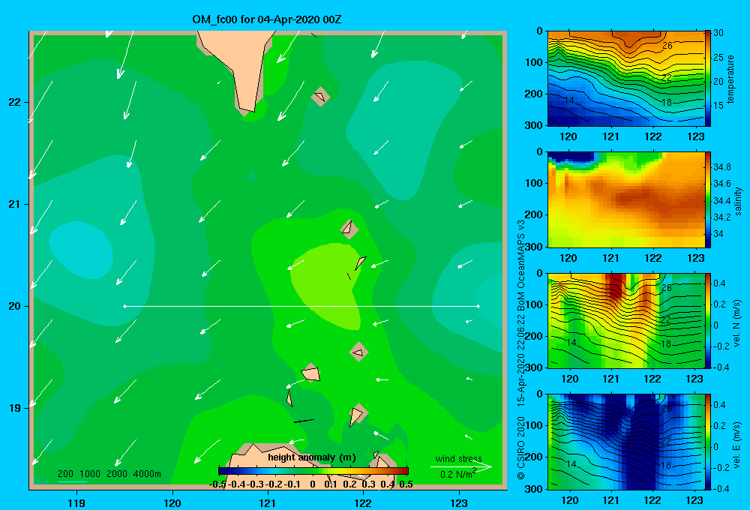Click the 0.2 N/m² wind stress value

pos(458,474)
